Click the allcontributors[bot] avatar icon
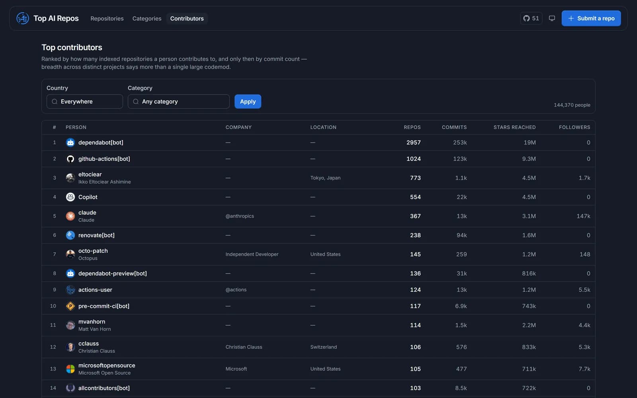Image resolution: width=637 pixels, height=398 pixels. (70, 388)
